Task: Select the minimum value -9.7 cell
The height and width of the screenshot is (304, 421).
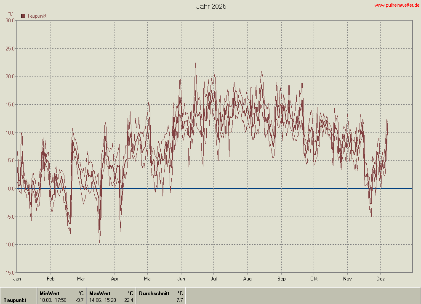Action: tap(80, 300)
